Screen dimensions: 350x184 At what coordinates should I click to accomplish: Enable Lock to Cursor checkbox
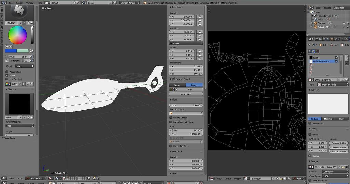tap(171, 117)
